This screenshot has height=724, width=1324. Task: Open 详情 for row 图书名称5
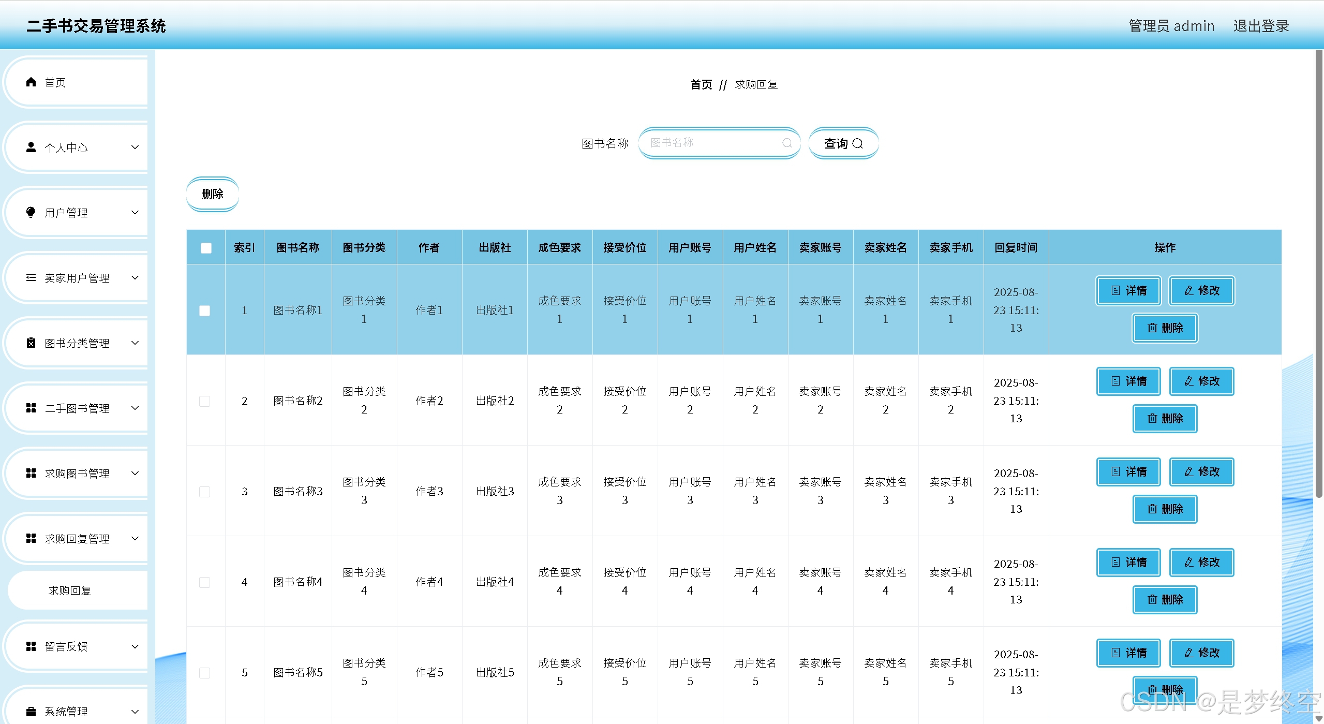tap(1129, 653)
